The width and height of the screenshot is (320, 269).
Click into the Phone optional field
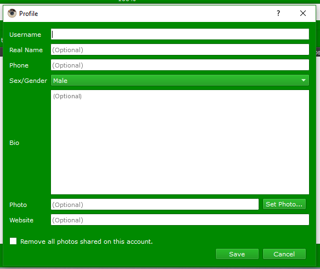point(180,65)
